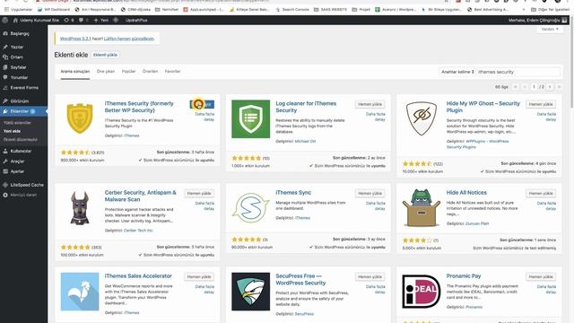Select Arama sonuçları tab

[75, 72]
